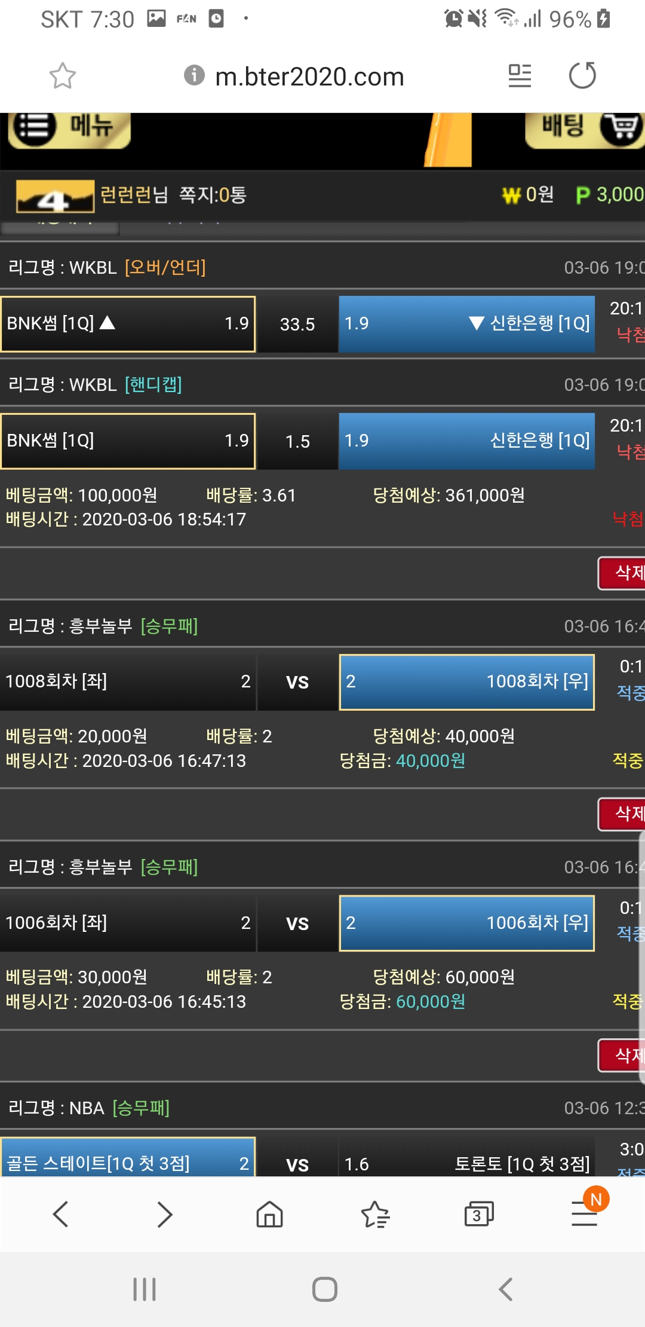Select BNK썸 [1Q] over option at 1.9
The image size is (645, 1327).
click(x=128, y=324)
